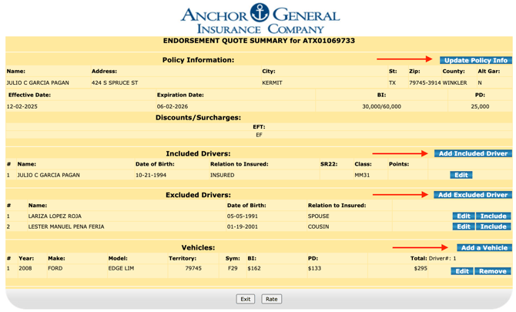Select vehicle make FORD
The height and width of the screenshot is (312, 516).
(x=55, y=268)
